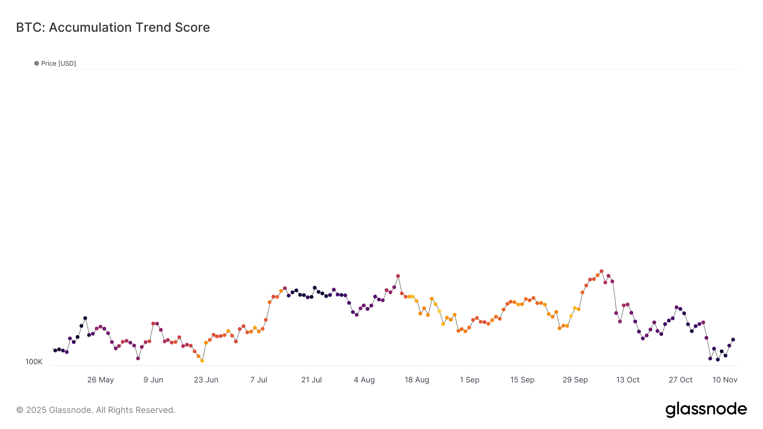This screenshot has width=763, height=429.
Task: Click the gray Price legend dot
Action: pos(36,64)
